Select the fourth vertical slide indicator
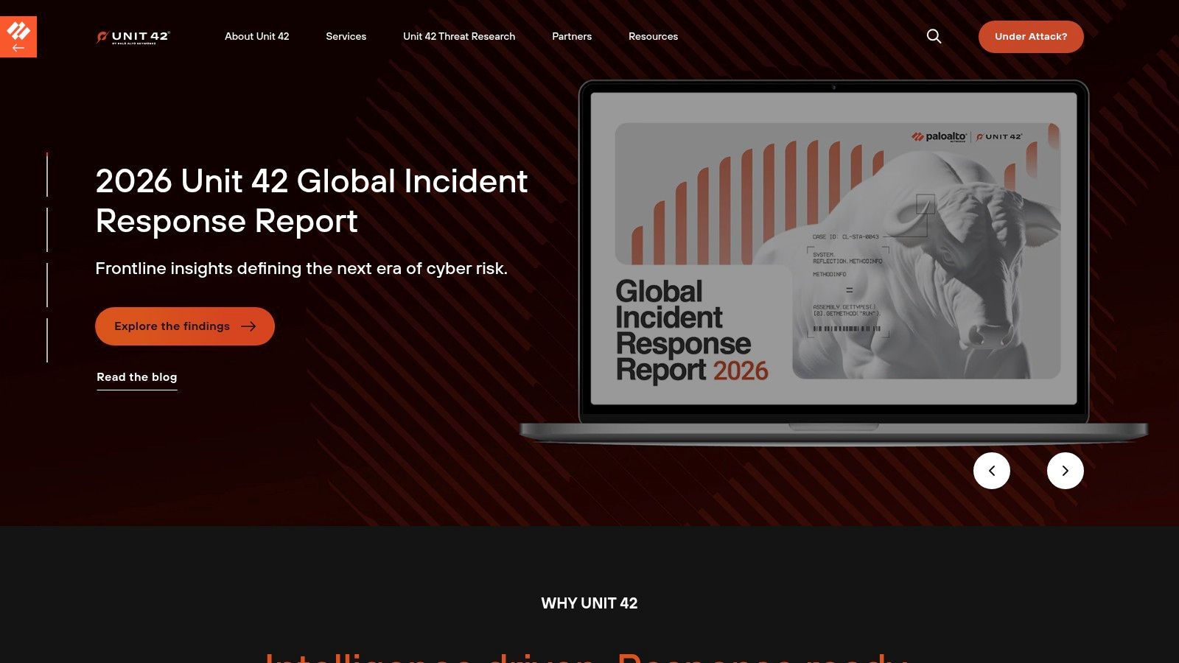 coord(47,340)
